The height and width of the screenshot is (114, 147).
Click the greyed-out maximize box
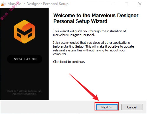tap(126, 4)
